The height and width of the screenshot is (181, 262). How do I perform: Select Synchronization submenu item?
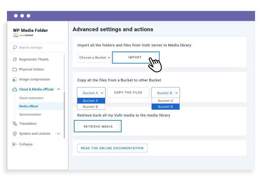30,115
